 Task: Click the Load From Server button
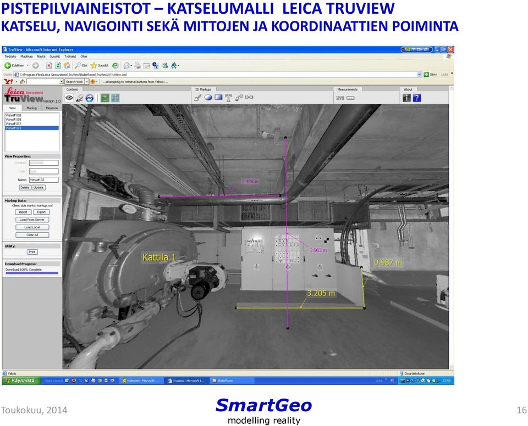32,220
